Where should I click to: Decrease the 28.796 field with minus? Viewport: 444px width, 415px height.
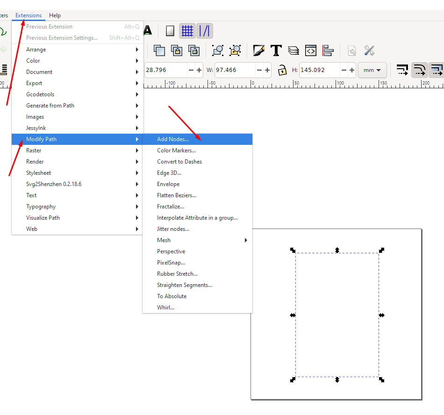pos(191,70)
